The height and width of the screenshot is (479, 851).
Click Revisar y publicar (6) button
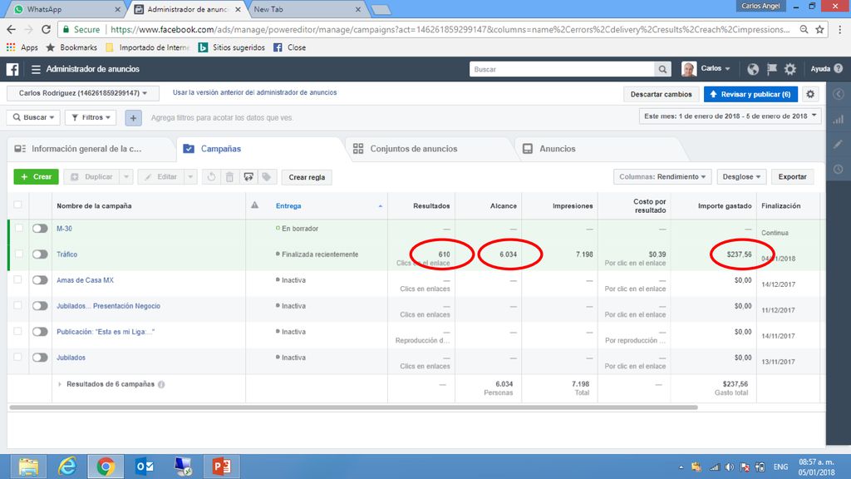pos(750,94)
